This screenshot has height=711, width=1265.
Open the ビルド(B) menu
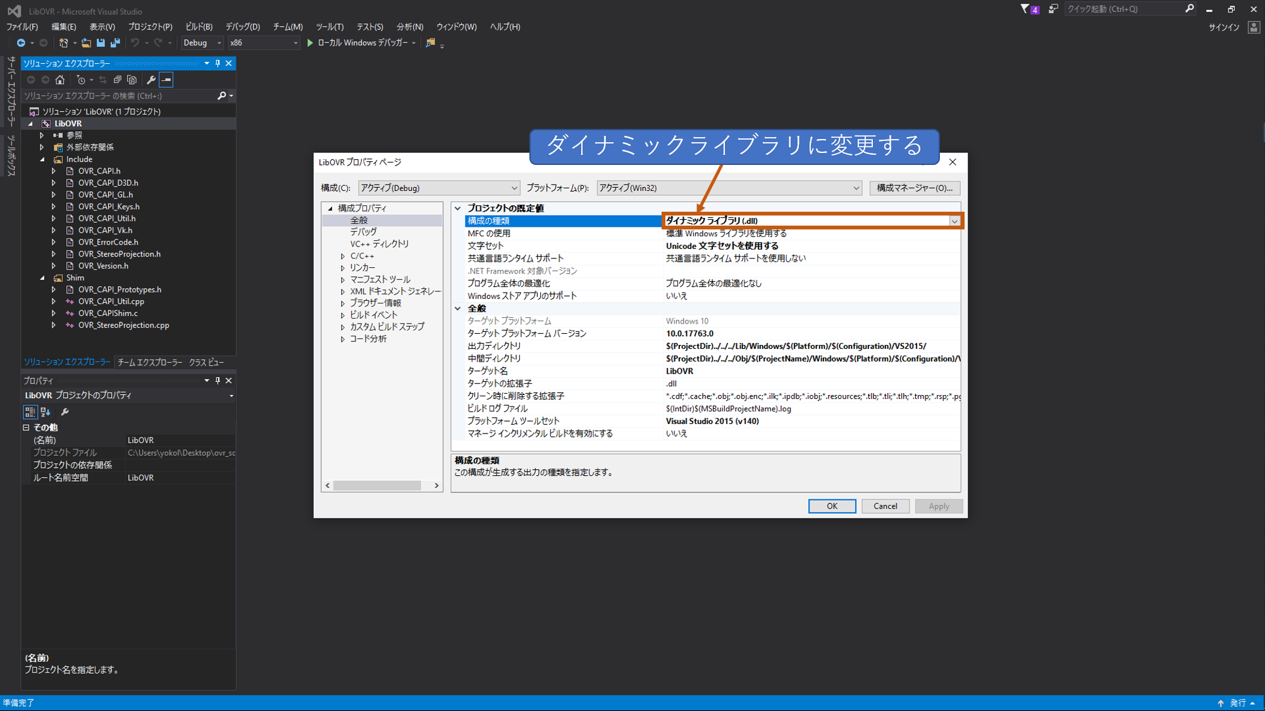[x=199, y=27]
